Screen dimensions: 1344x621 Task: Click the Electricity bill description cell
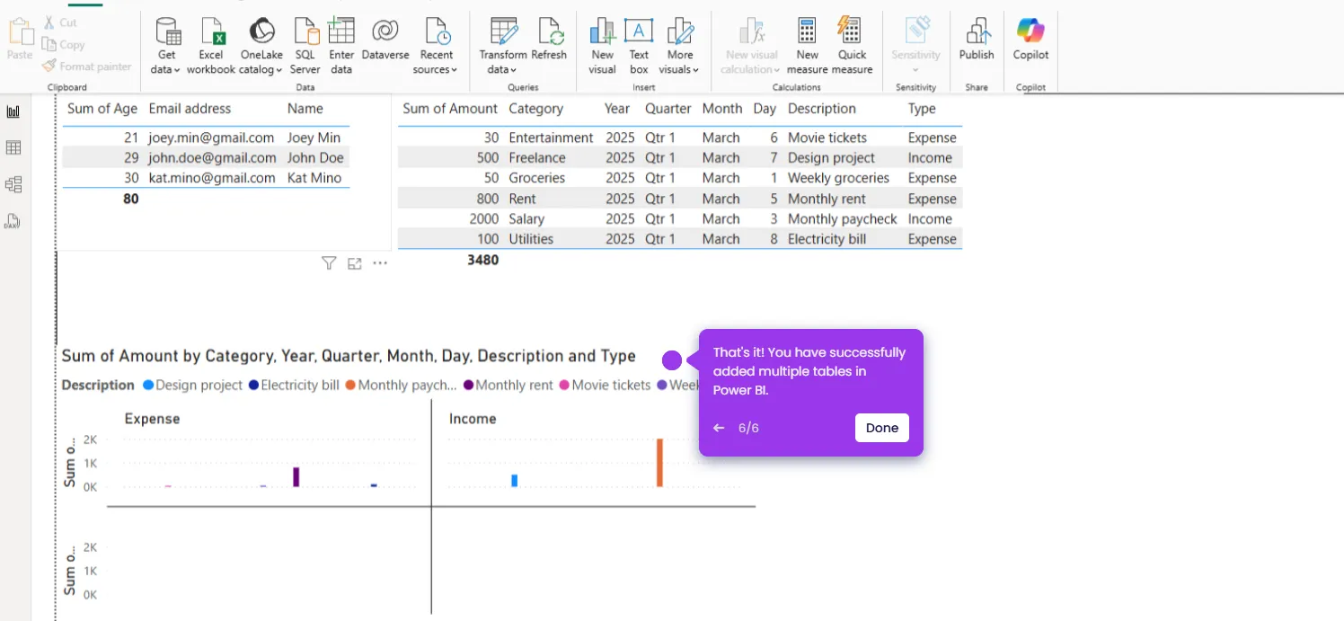(827, 239)
